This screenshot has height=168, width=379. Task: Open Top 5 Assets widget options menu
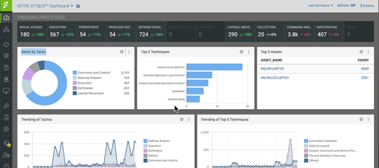tap(368, 52)
